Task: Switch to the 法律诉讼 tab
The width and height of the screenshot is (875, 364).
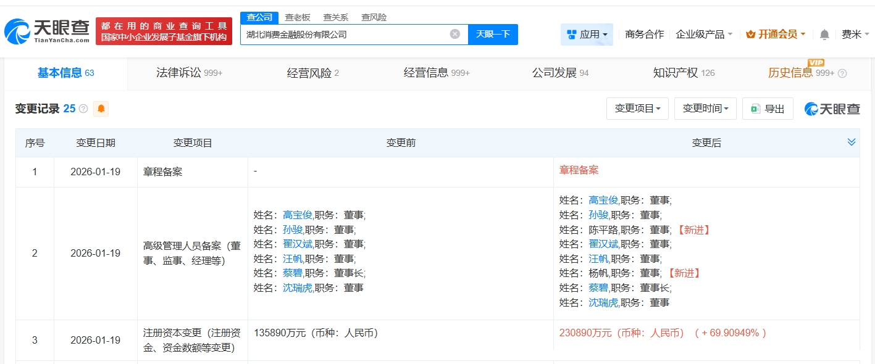Action: point(189,73)
